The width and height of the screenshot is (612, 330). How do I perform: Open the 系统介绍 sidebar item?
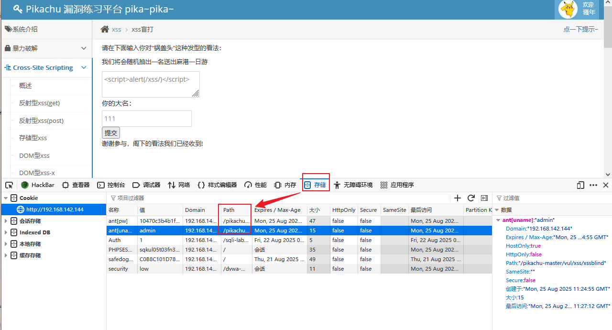(46, 29)
